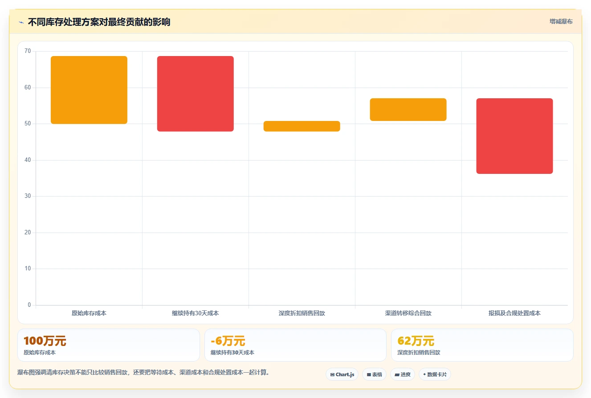Screen dimensions: 591x398
Task: Click the orange 原始库存成本 bar
Action: coord(89,90)
